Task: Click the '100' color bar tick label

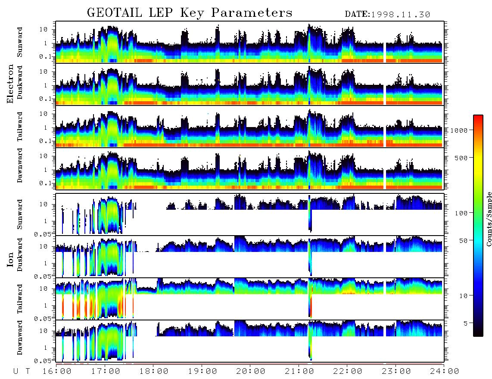Action: [461, 213]
